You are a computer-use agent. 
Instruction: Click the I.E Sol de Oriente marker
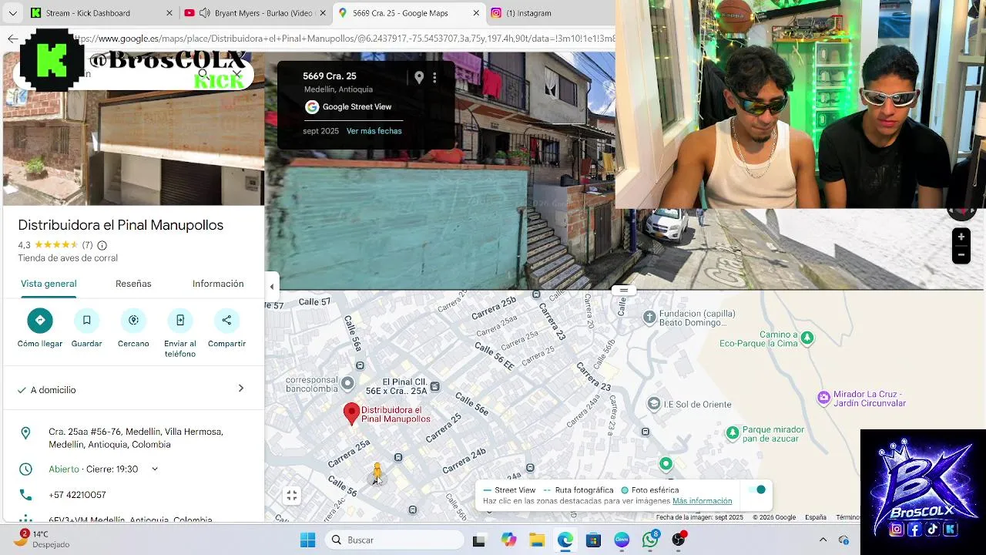coord(654,404)
